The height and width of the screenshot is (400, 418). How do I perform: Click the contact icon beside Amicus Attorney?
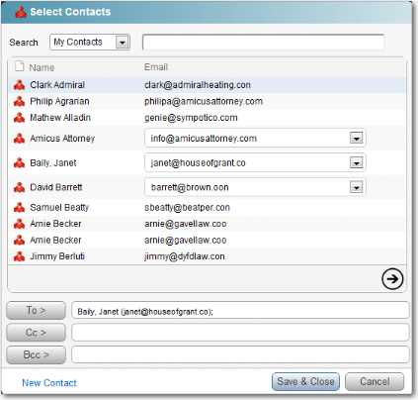tap(20, 139)
